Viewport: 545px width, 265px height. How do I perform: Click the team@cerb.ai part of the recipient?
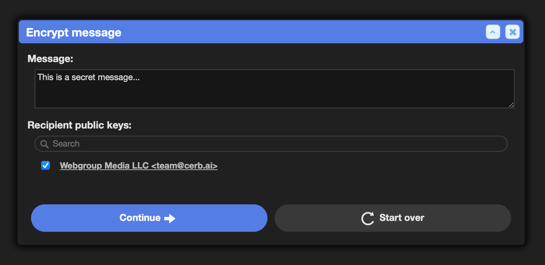[x=184, y=166]
